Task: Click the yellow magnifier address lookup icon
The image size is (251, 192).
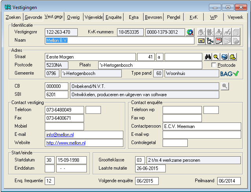Action: pos(216,57)
